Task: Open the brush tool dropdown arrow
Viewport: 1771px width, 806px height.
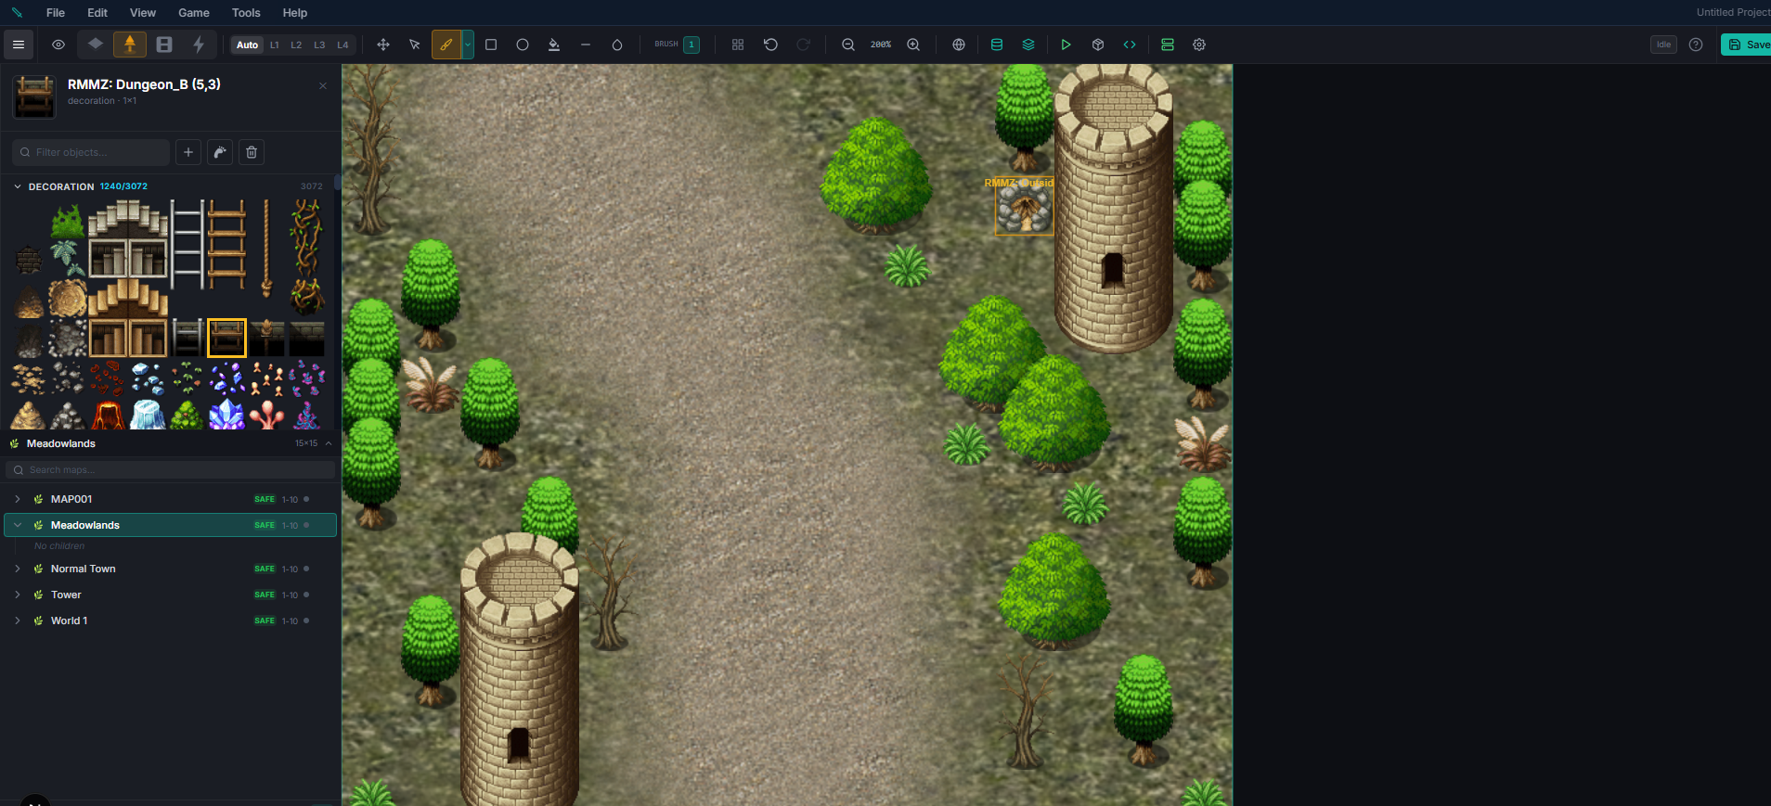Action: tap(468, 45)
